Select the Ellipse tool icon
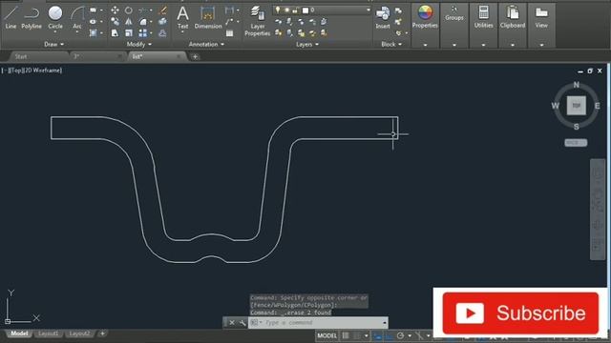 (94, 21)
